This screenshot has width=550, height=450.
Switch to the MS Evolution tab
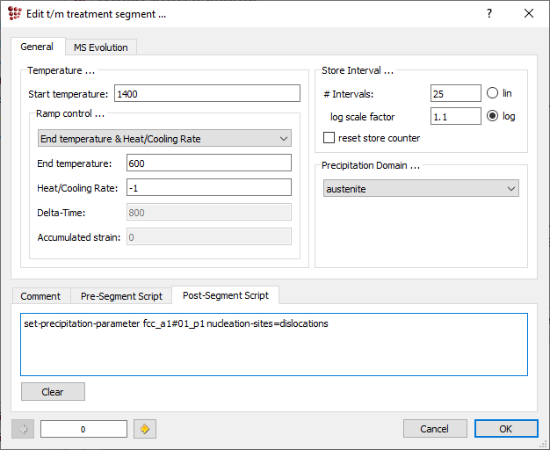pos(100,47)
